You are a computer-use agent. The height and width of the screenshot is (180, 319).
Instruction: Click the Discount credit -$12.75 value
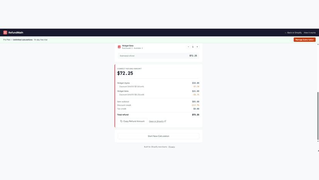[195, 105]
